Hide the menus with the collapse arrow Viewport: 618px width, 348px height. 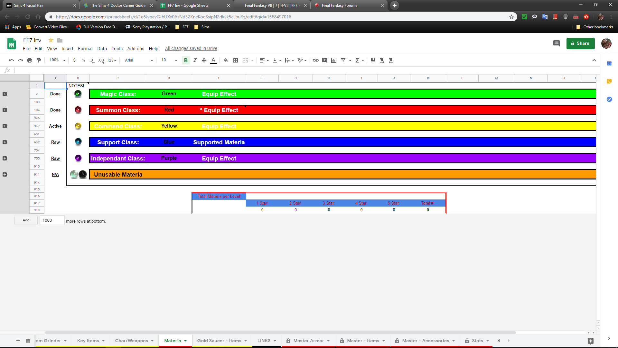594,60
